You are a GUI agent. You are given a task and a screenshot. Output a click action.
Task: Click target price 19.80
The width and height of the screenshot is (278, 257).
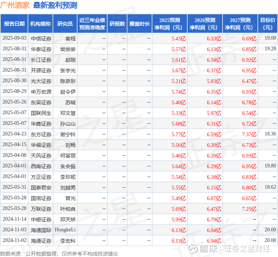pos(270,166)
